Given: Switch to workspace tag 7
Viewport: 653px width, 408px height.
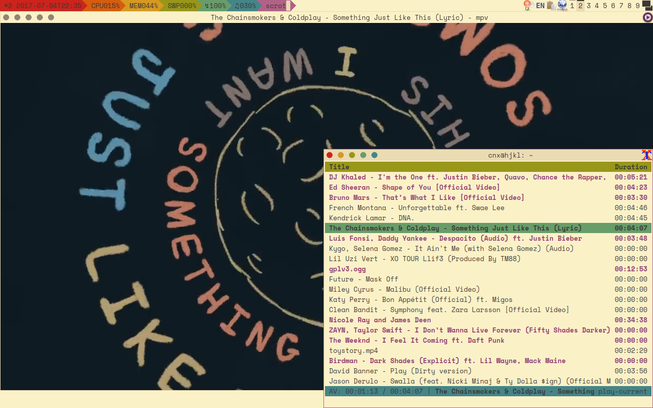Looking at the screenshot, I should click(x=621, y=6).
